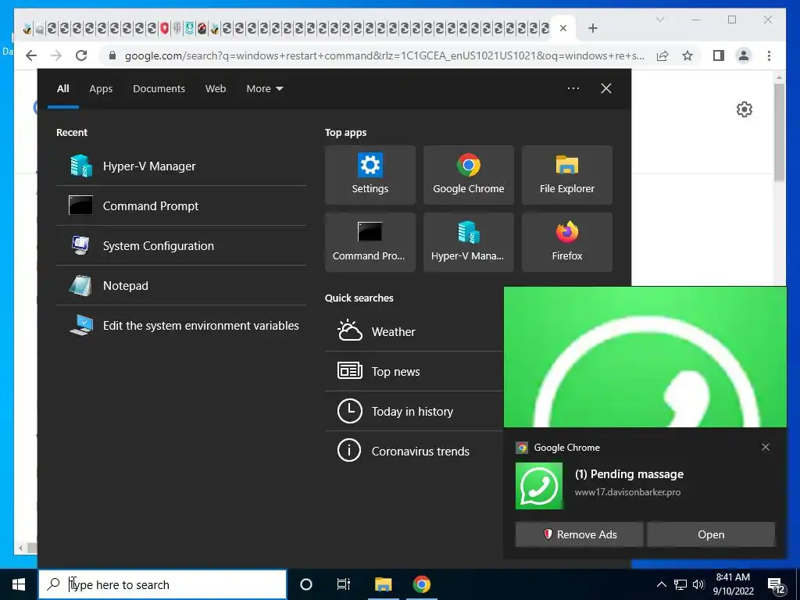Click the Windows Start button
800x600 pixels.
click(x=19, y=584)
